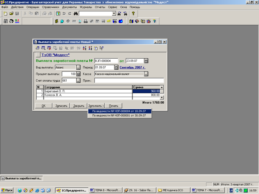This screenshot has width=259, height=194.
Task: Click the context help pointer icon
Action: [102, 48]
